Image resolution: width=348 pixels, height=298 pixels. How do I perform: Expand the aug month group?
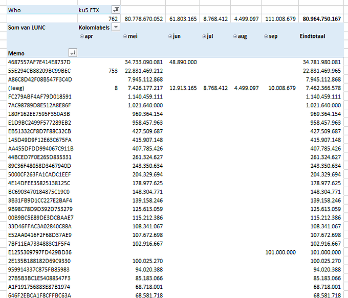coord(235,36)
